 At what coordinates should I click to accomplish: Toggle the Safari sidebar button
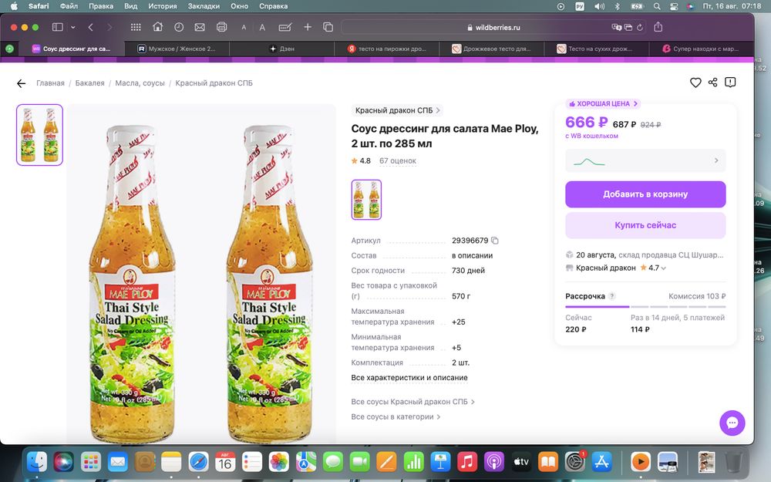(58, 27)
